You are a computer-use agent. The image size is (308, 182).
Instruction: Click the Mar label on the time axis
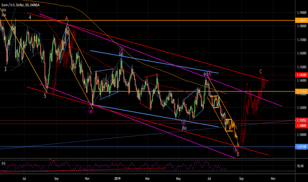tap(147, 179)
